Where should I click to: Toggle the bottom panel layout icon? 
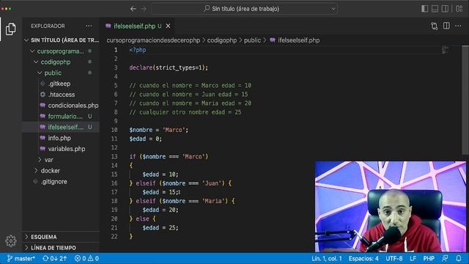[435, 9]
